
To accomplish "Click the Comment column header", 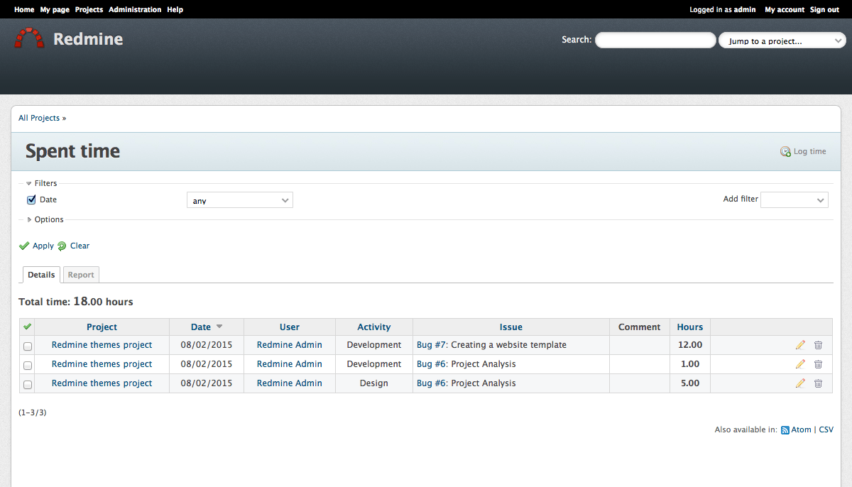I will [640, 327].
